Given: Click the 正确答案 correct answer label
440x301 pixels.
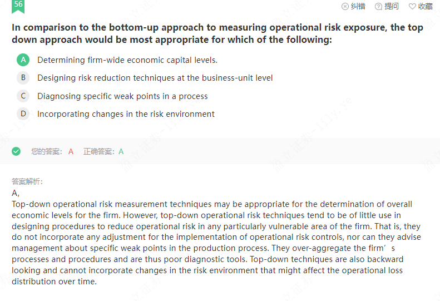Looking at the screenshot, I should [99, 151].
